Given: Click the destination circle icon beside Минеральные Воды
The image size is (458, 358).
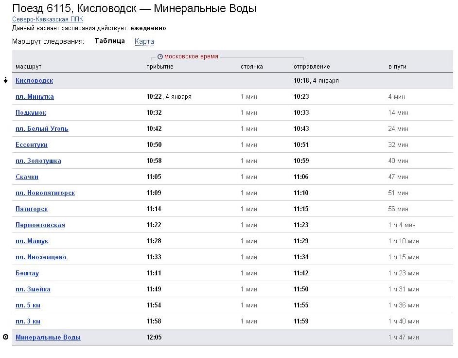Looking at the screenshot, I should tap(5, 337).
